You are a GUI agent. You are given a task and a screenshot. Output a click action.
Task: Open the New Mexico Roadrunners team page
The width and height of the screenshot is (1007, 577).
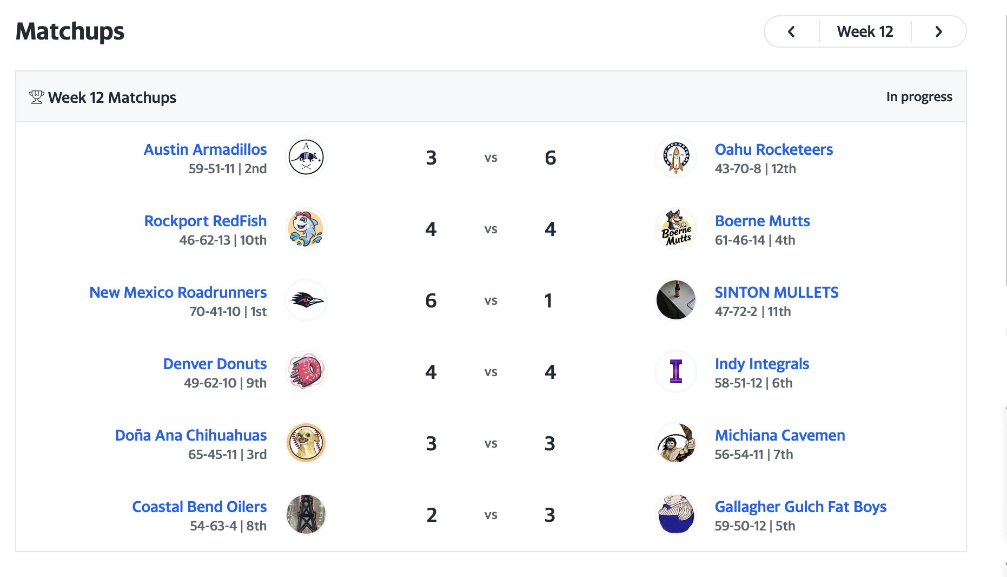click(178, 293)
